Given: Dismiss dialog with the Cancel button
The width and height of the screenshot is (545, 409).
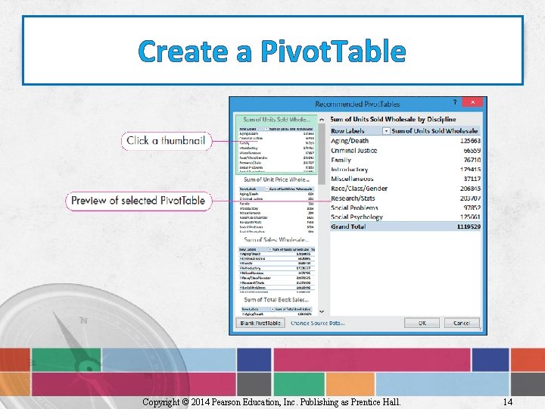Looking at the screenshot, I should pos(462,323).
